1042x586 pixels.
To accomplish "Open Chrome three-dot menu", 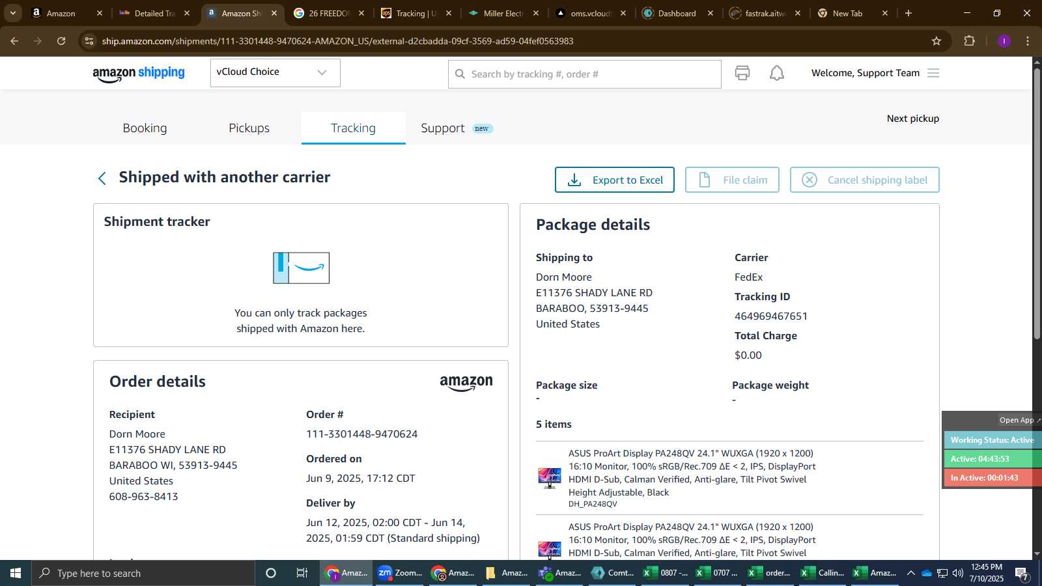I will [1028, 41].
